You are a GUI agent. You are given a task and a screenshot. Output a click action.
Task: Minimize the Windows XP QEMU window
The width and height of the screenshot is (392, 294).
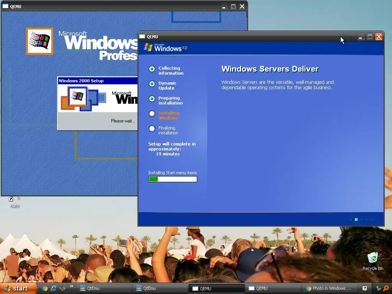pyautogui.click(x=361, y=37)
